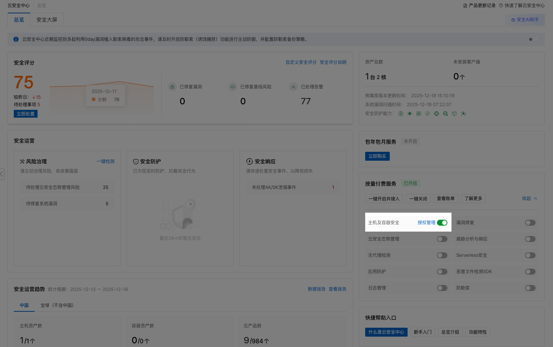Screen dimensions: 553x347
Task: Open the 新手入门 help entry
Action: coord(423,332)
